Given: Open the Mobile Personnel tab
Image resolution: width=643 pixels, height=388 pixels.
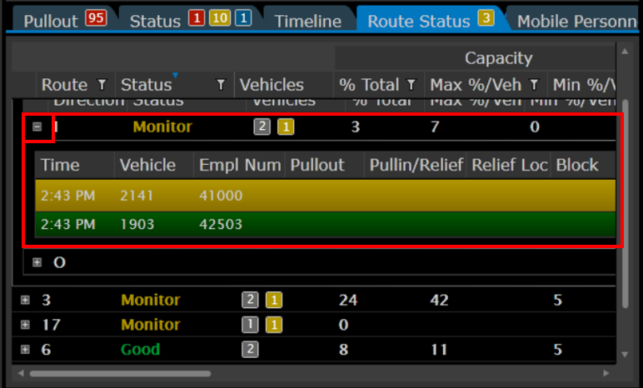Looking at the screenshot, I should [575, 21].
